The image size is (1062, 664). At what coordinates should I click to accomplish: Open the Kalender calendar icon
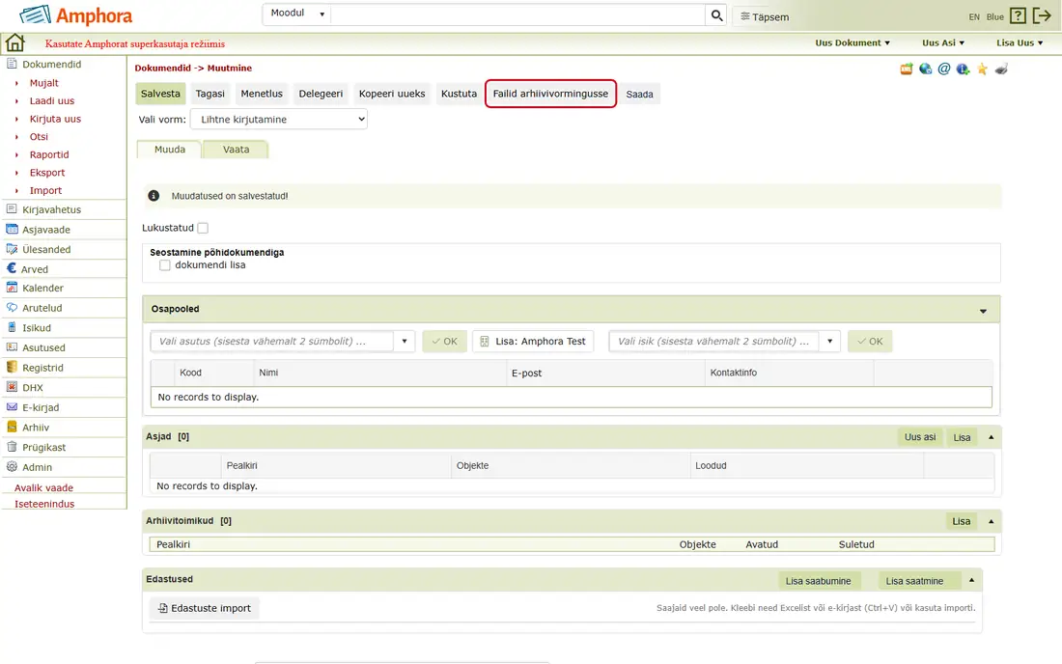pos(12,288)
